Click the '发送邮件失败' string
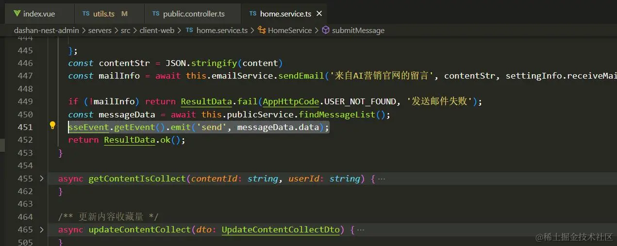This screenshot has height=246, width=617. [440, 101]
